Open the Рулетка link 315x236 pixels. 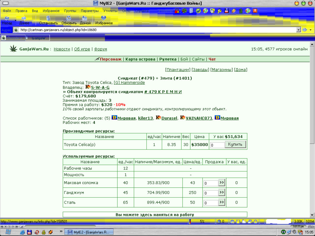pyautogui.click(x=168, y=59)
